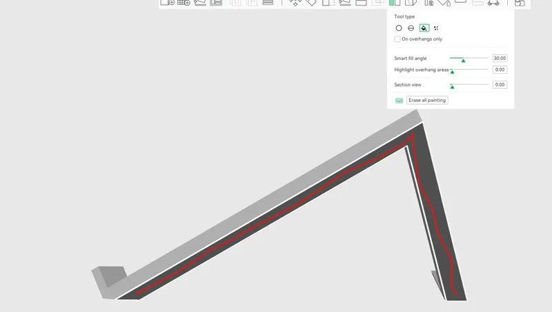The width and height of the screenshot is (552, 312).
Task: Select the Cut tool
Action: pos(361,3)
